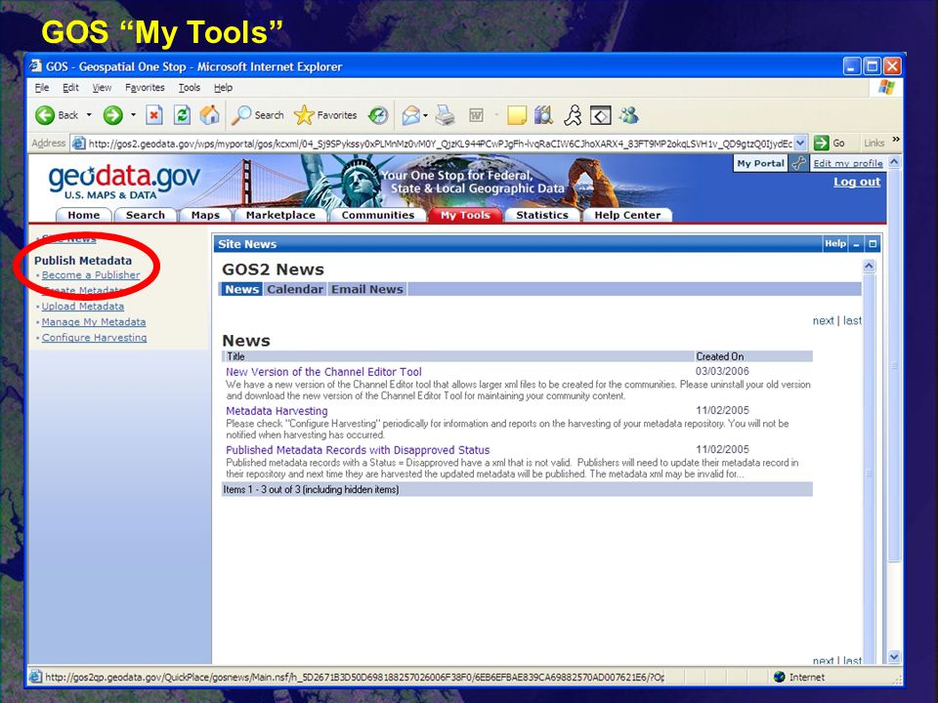Click the green Go arrow icon
Viewport: 938px width, 703px height.
coord(822,143)
